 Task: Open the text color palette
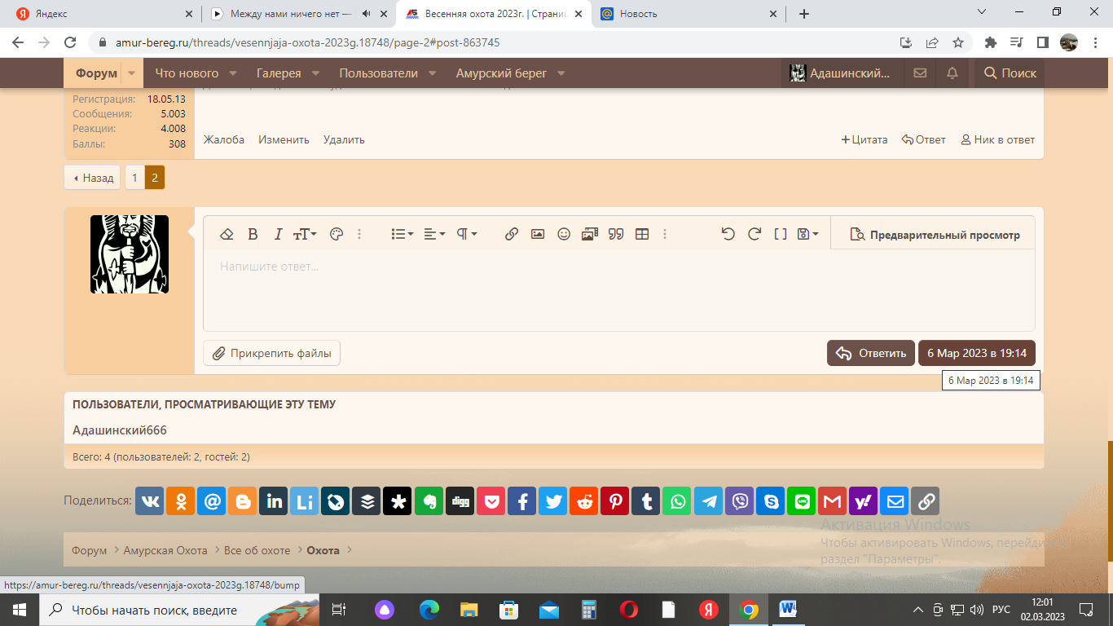click(337, 234)
